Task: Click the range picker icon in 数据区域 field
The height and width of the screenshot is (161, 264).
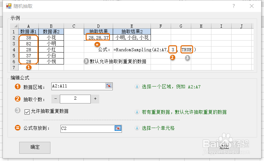Action: (109, 86)
